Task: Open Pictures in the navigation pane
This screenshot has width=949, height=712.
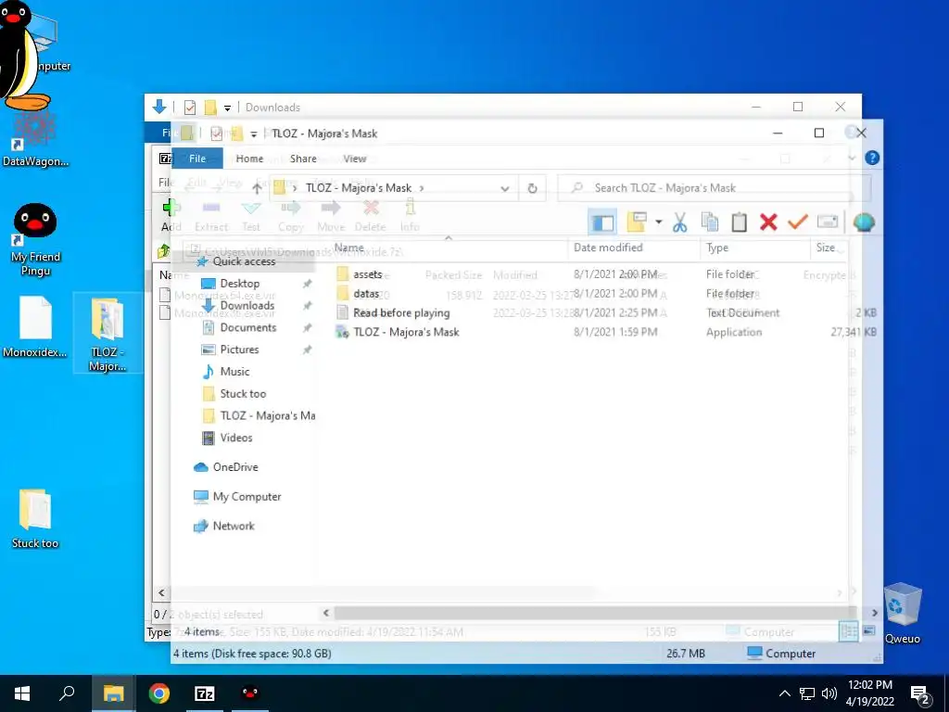Action: click(239, 350)
